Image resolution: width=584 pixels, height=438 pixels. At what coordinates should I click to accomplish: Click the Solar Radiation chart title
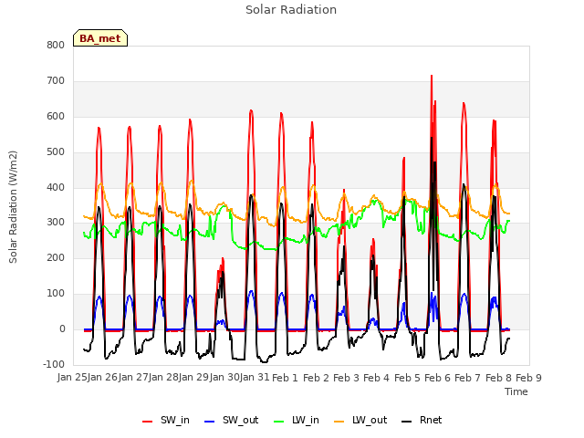291,10
